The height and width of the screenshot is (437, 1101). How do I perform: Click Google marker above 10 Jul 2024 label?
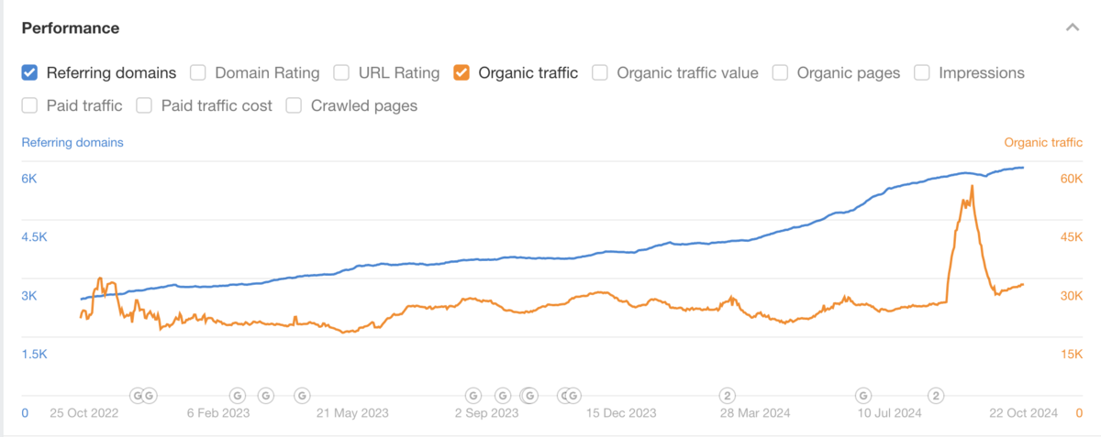pyautogui.click(x=863, y=396)
